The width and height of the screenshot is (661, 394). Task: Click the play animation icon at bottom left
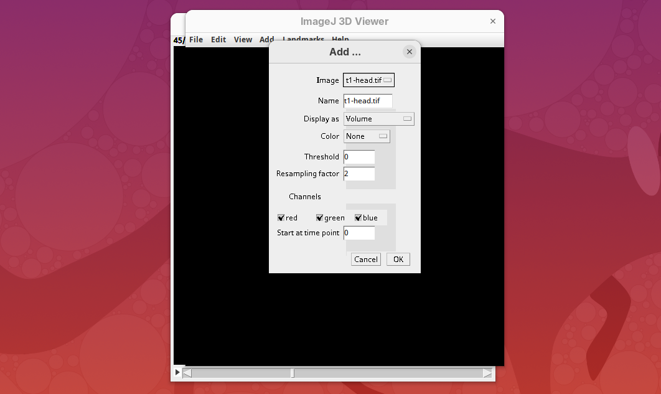coord(177,373)
